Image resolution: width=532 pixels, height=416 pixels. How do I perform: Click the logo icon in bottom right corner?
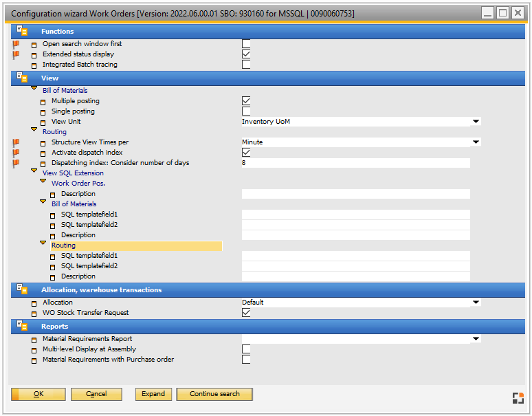(518, 397)
